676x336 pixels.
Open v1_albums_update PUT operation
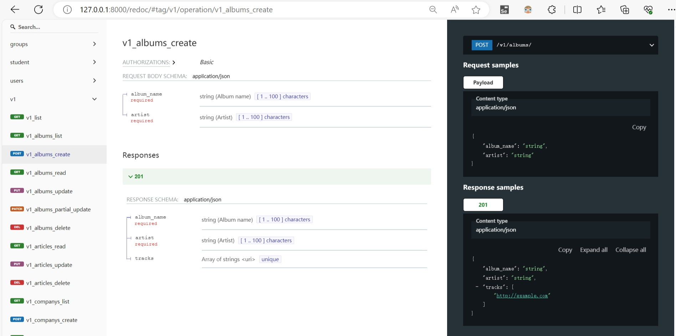point(54,191)
